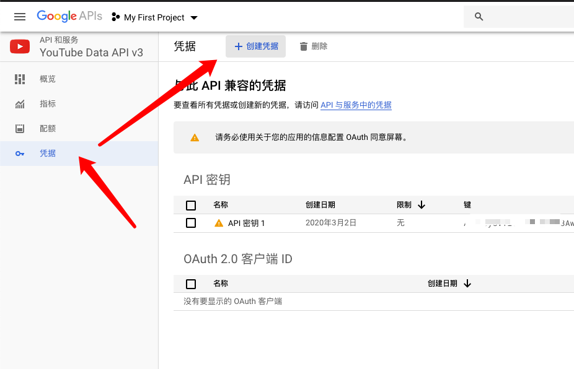Click the 没有要显示的 OAuth 客户端 text
The width and height of the screenshot is (574, 369).
233,302
